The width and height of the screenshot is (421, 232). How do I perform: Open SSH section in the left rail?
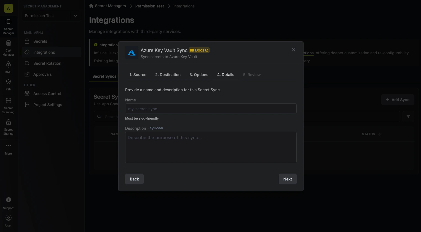click(8, 85)
